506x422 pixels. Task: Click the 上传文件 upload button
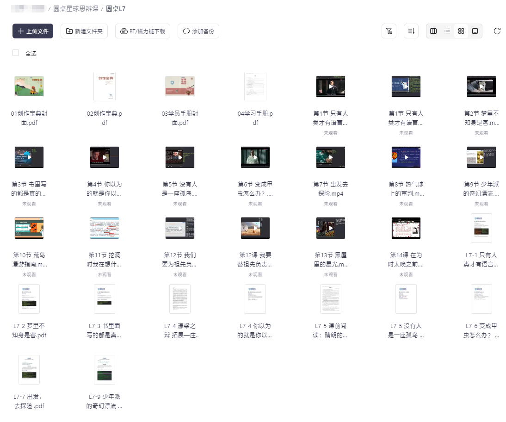(33, 31)
